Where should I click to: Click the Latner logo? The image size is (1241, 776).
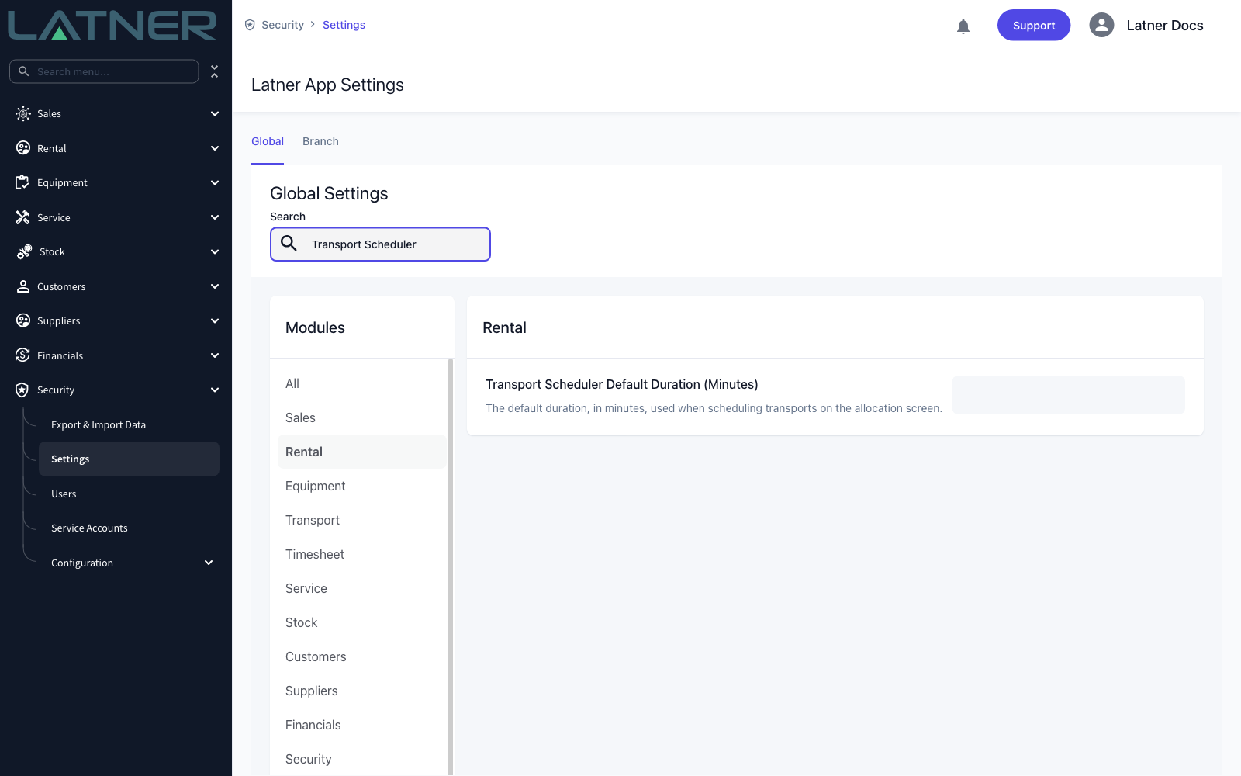pos(112,26)
